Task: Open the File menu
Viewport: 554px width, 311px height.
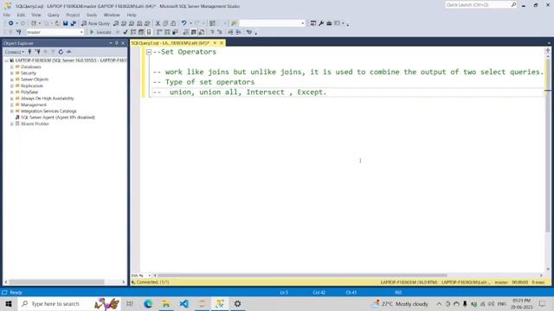Action: coord(7,15)
